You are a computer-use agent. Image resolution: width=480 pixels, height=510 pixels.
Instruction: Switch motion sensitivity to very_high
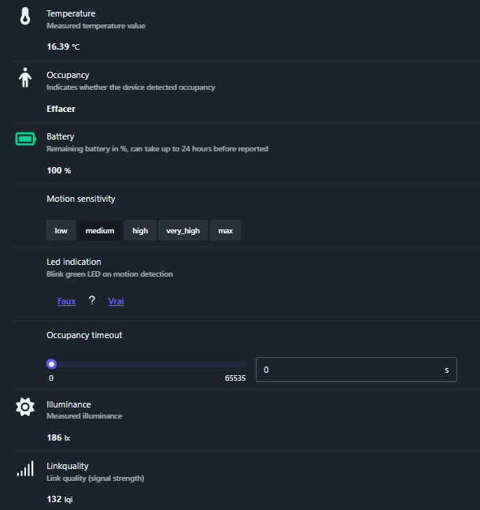[183, 231]
